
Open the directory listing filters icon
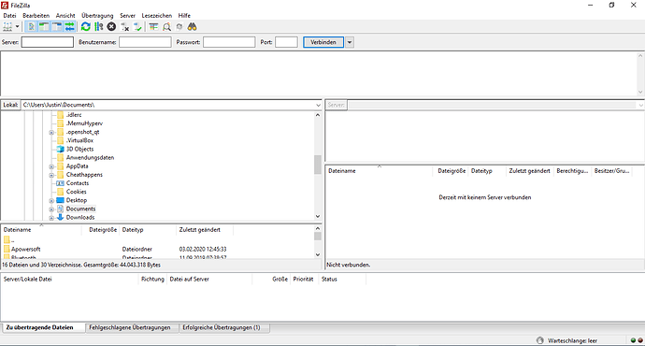pyautogui.click(x=153, y=27)
